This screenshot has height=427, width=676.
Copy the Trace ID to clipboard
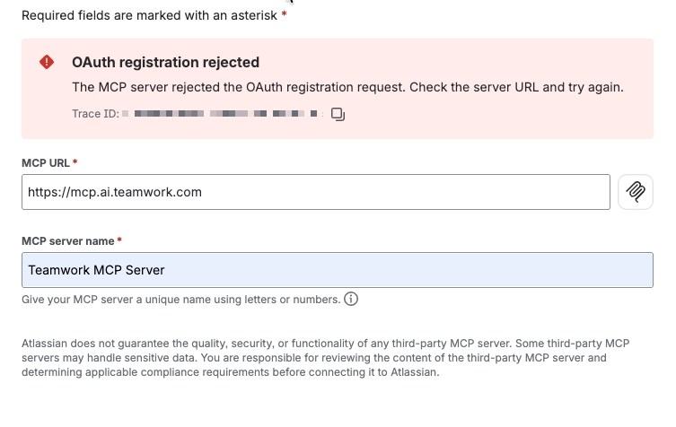click(338, 114)
